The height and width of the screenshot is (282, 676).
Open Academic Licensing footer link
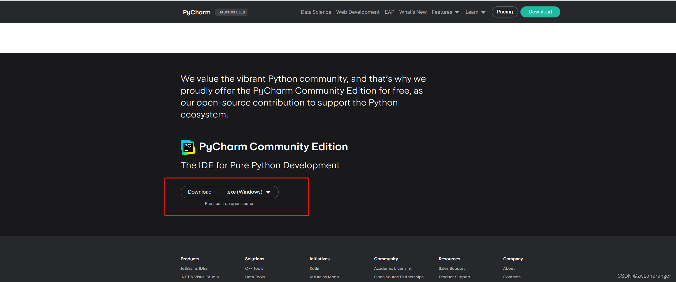click(393, 269)
